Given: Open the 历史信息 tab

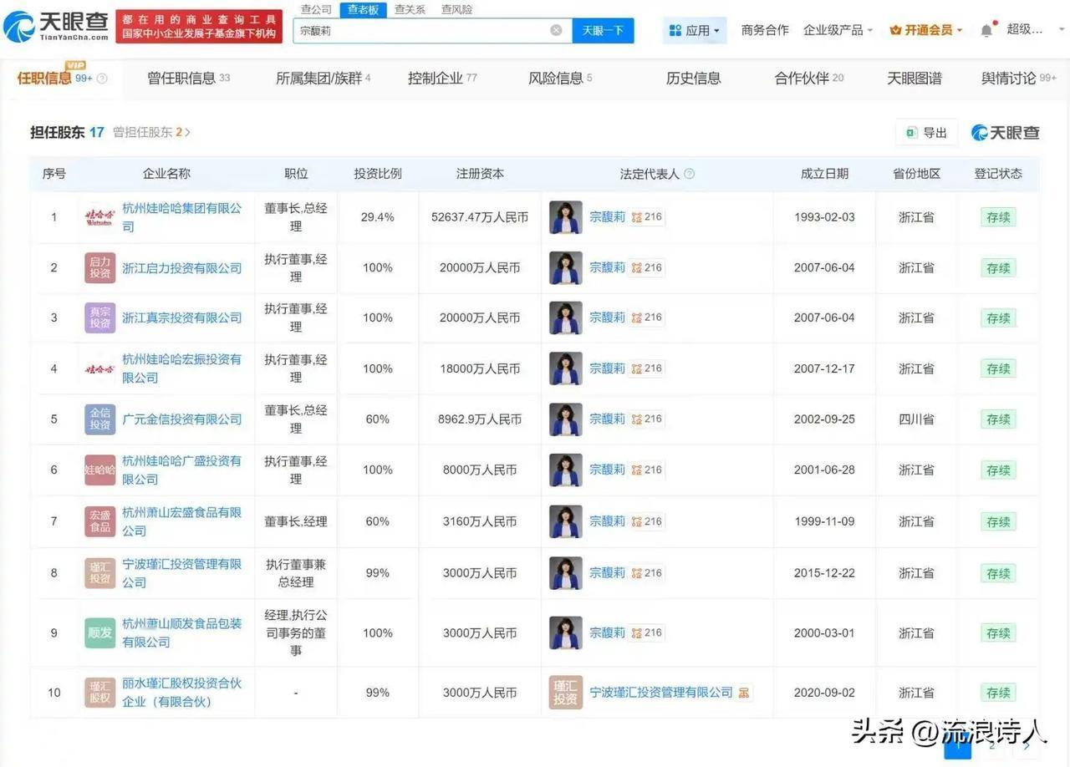Looking at the screenshot, I should pyautogui.click(x=693, y=79).
